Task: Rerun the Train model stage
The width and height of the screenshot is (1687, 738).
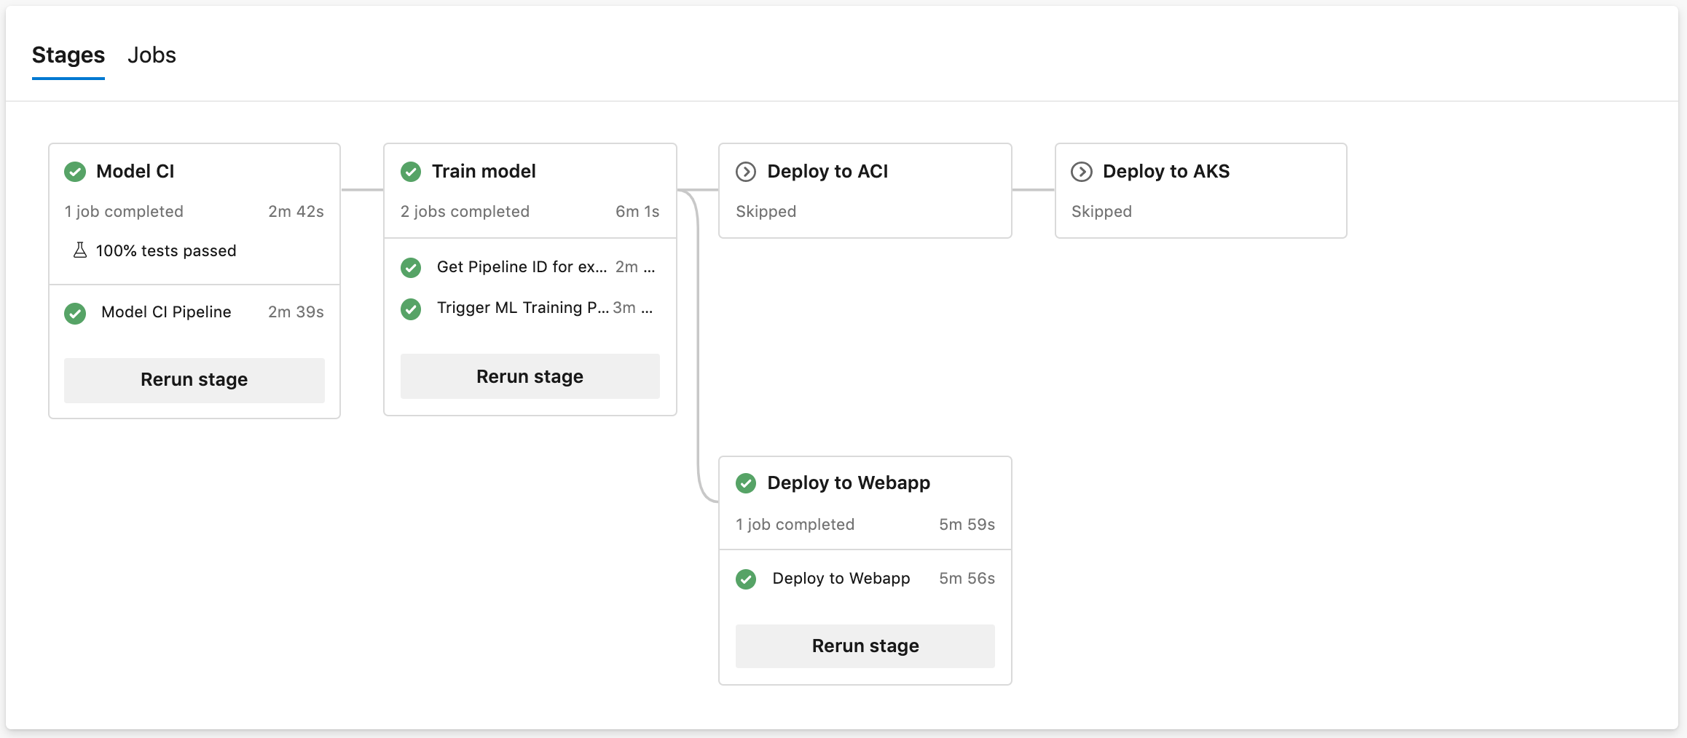Action: pyautogui.click(x=530, y=376)
